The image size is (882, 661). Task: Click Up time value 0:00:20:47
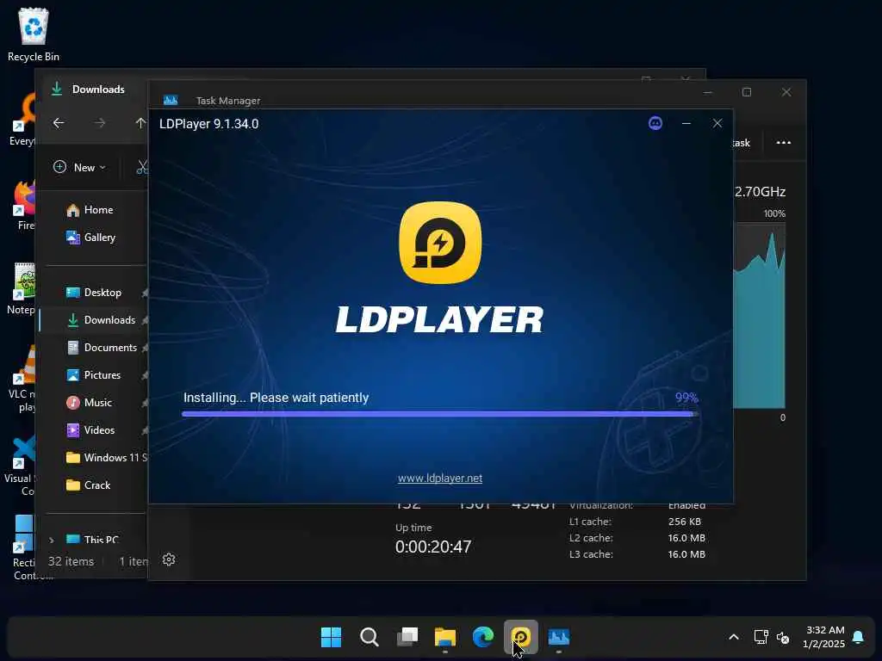tap(433, 547)
